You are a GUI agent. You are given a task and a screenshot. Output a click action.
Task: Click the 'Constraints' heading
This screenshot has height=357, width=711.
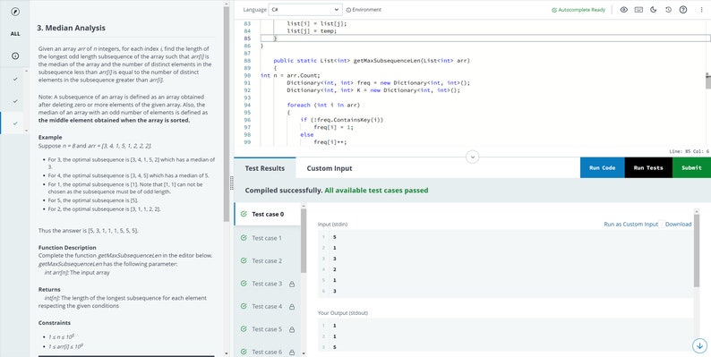55,323
